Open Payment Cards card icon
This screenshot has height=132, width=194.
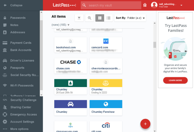tap(5, 43)
